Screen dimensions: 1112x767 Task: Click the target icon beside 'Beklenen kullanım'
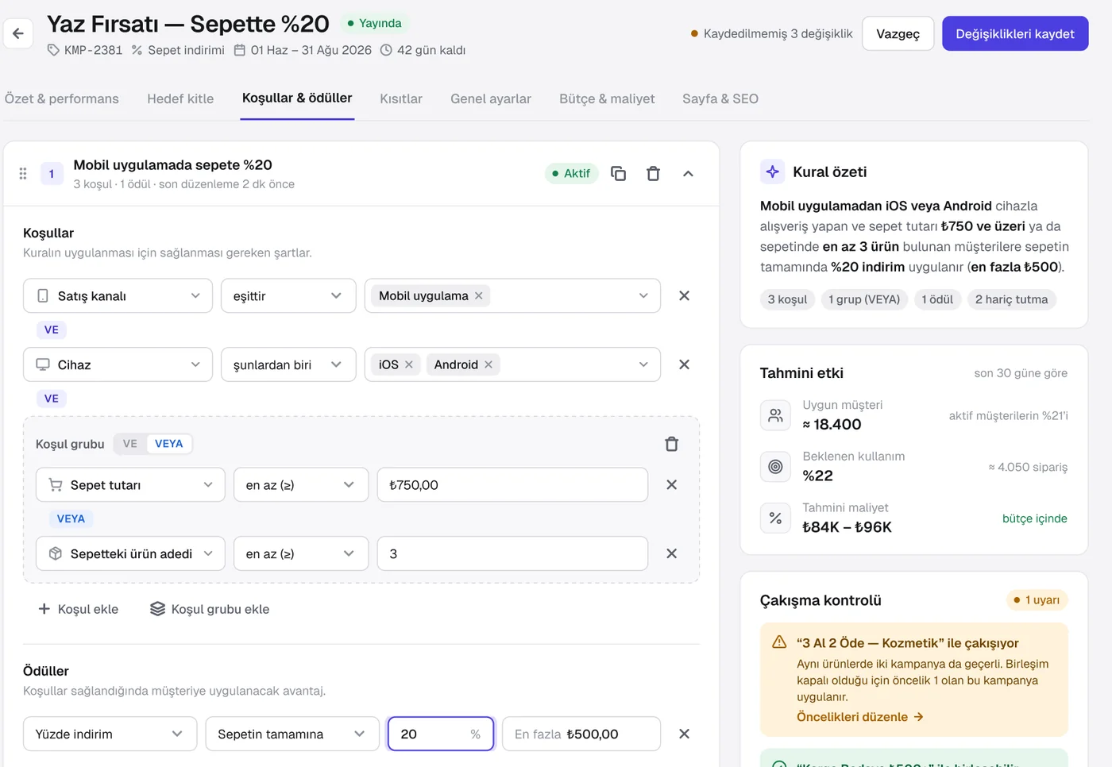pyautogui.click(x=775, y=467)
